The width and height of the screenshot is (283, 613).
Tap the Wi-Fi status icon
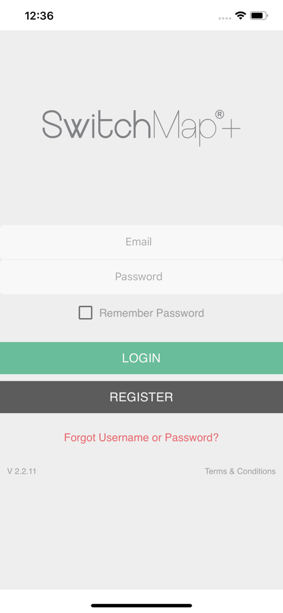(x=240, y=16)
